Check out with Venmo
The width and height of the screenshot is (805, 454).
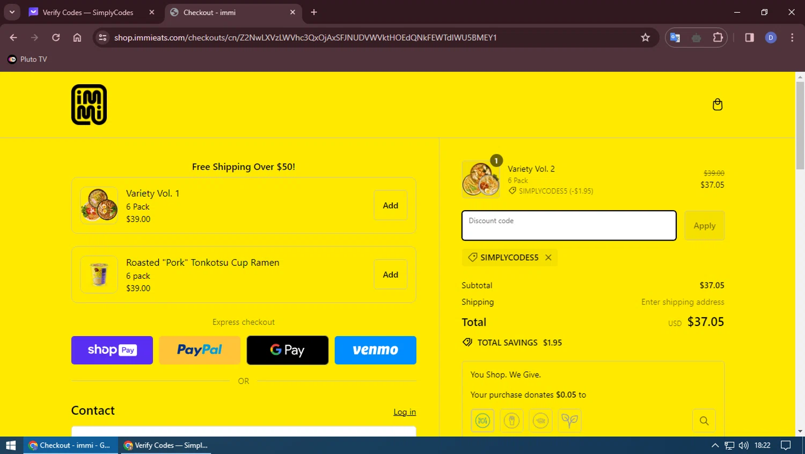(376, 350)
